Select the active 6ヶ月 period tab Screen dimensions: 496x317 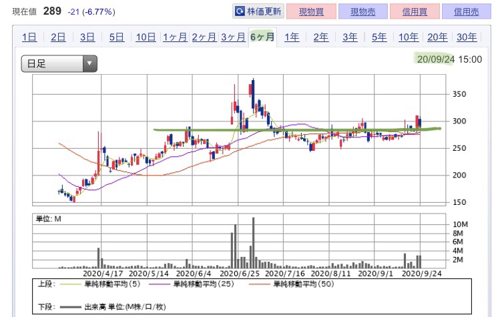[x=262, y=37]
